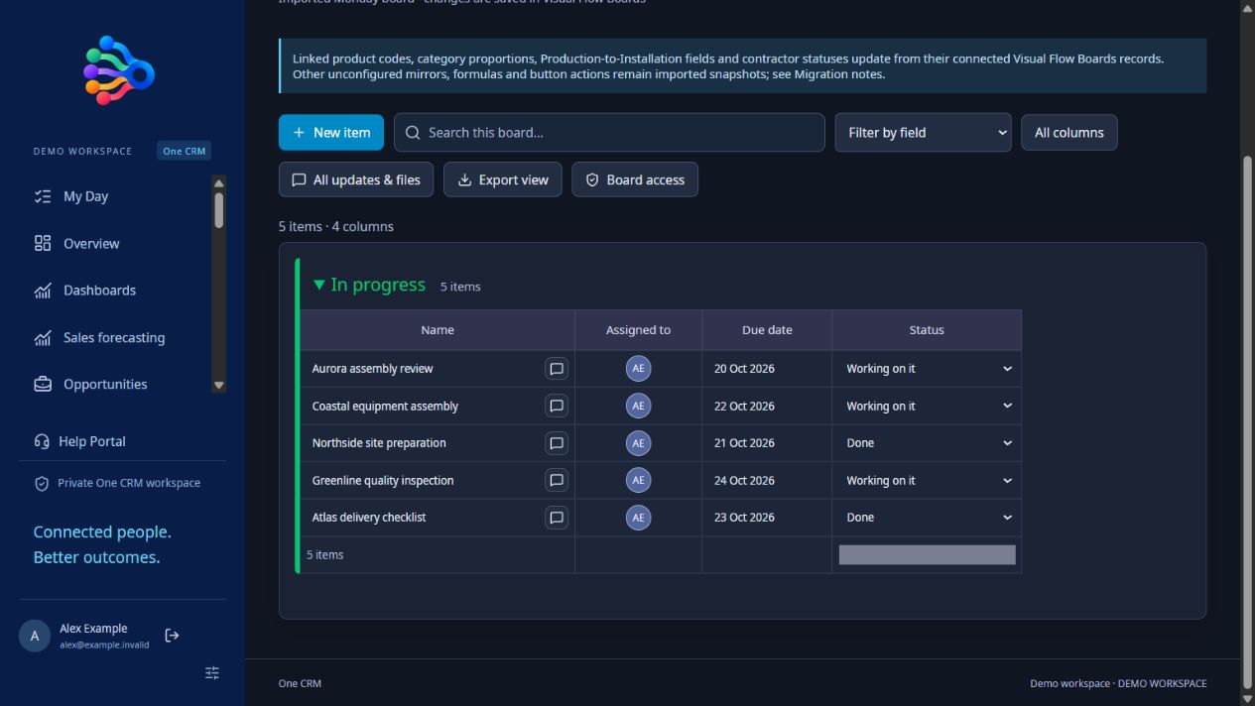The width and height of the screenshot is (1255, 706).
Task: Click the Northside site preparation item name
Action: pyautogui.click(x=379, y=443)
